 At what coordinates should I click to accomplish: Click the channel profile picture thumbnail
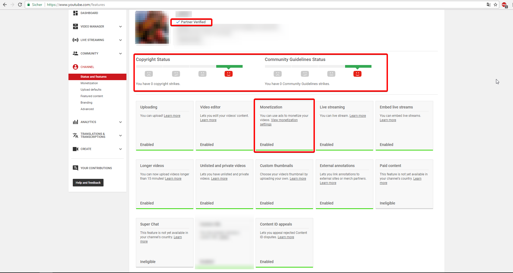pos(152,27)
